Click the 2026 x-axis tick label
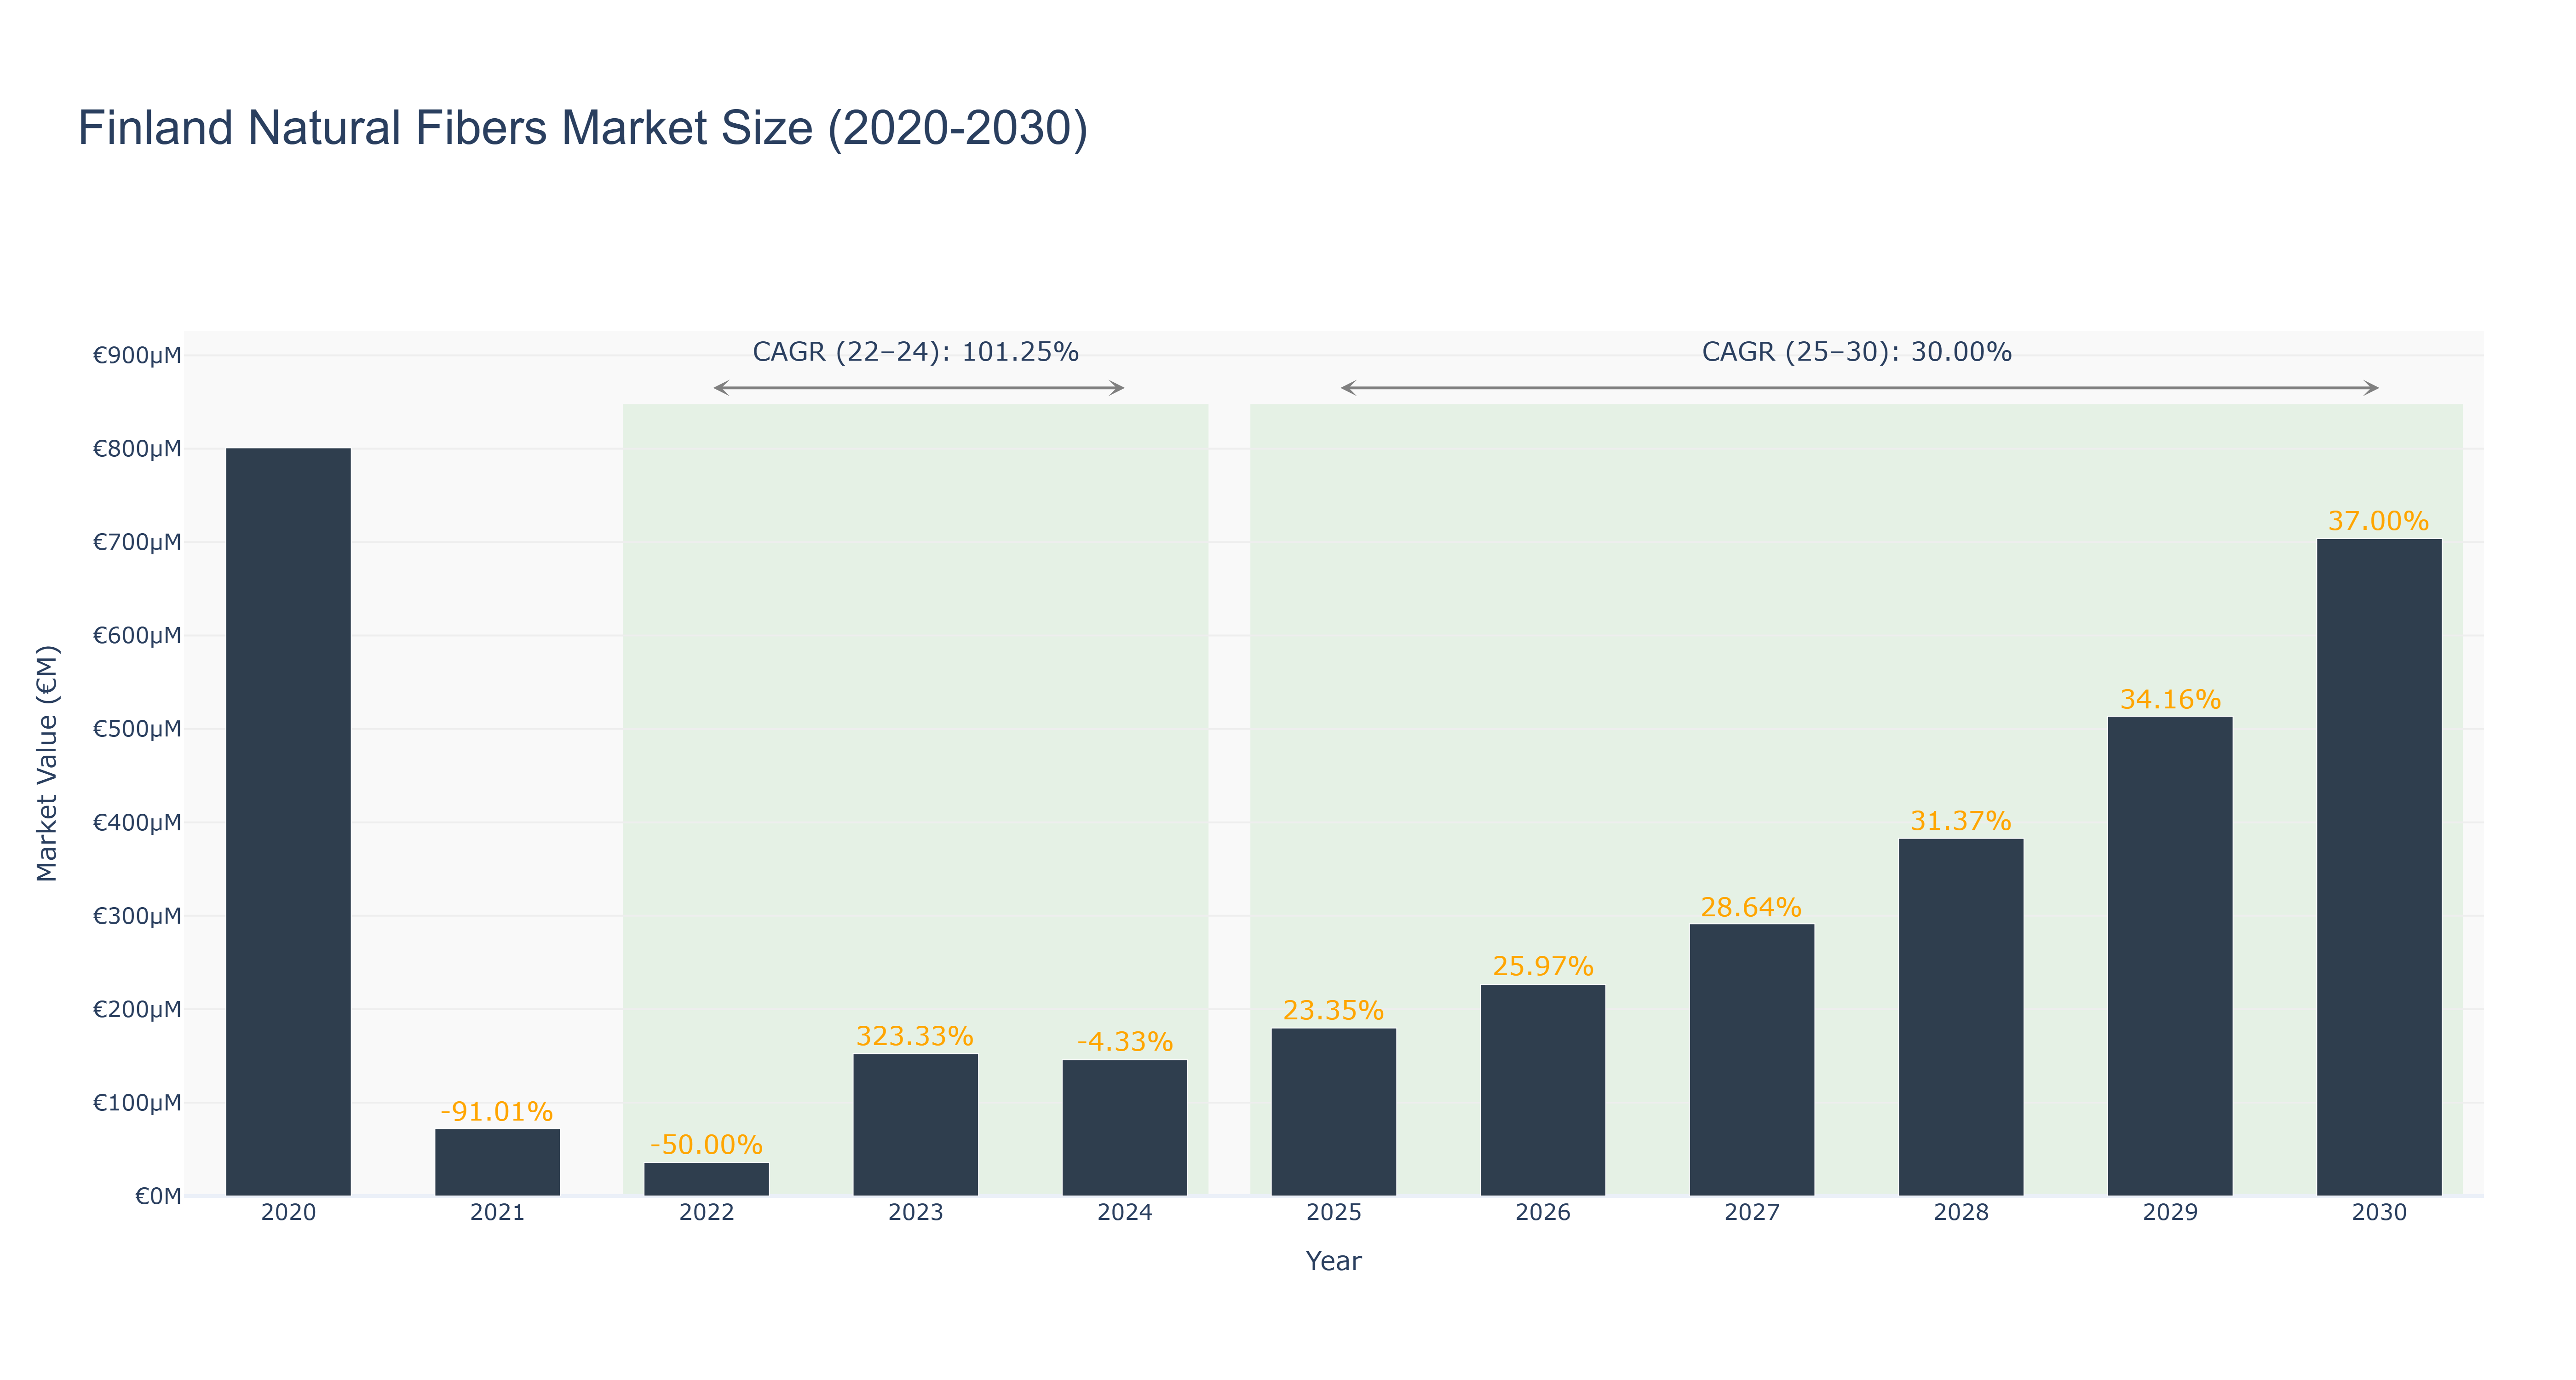The image size is (2576, 1380). click(1542, 1212)
